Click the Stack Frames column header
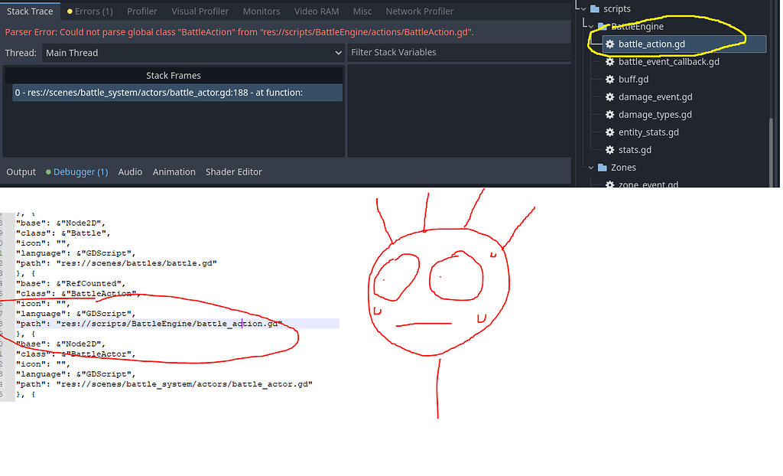 point(174,76)
